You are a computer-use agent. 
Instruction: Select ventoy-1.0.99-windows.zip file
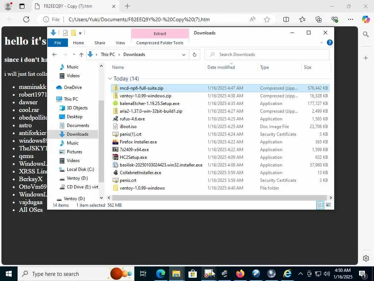(x=220, y=96)
